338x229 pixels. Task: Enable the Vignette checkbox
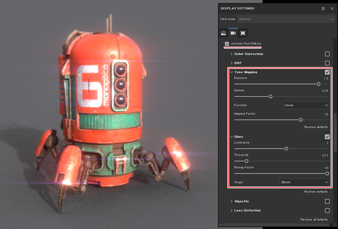(x=327, y=201)
